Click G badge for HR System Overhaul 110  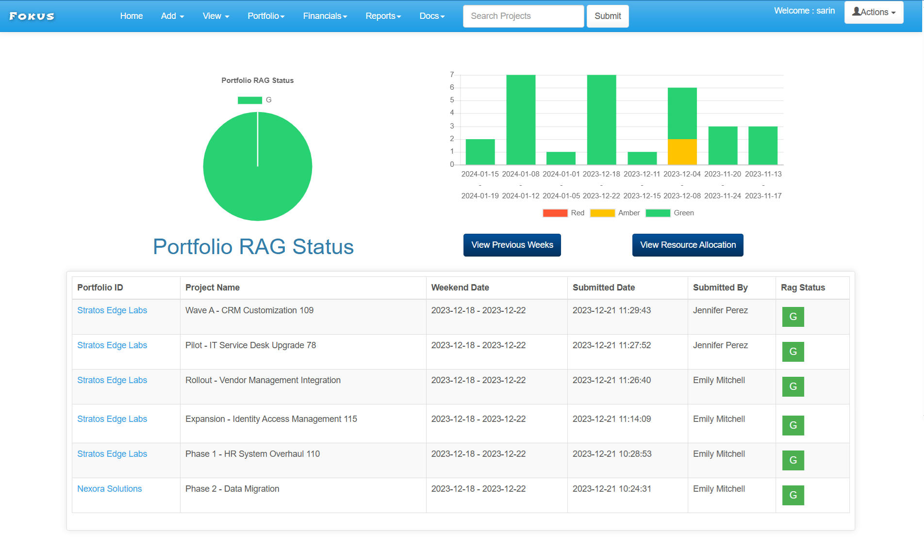[x=793, y=460]
